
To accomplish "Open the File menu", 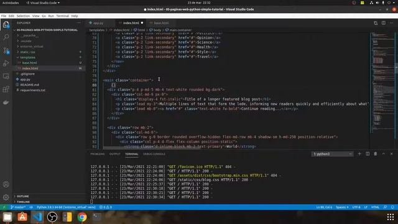I will [x=4, y=16].
